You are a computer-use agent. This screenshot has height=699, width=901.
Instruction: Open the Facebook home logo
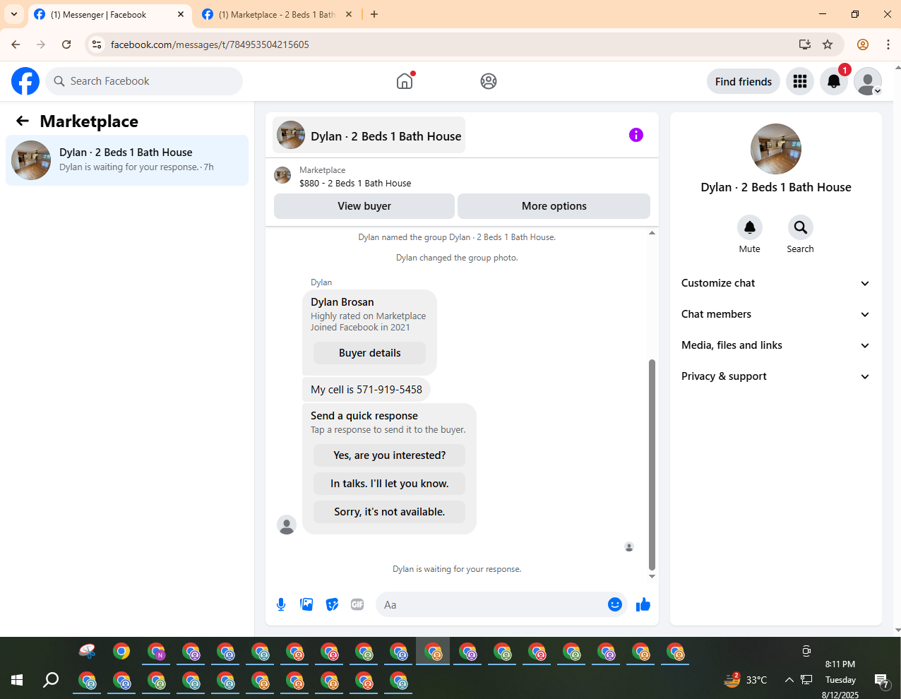tap(25, 81)
